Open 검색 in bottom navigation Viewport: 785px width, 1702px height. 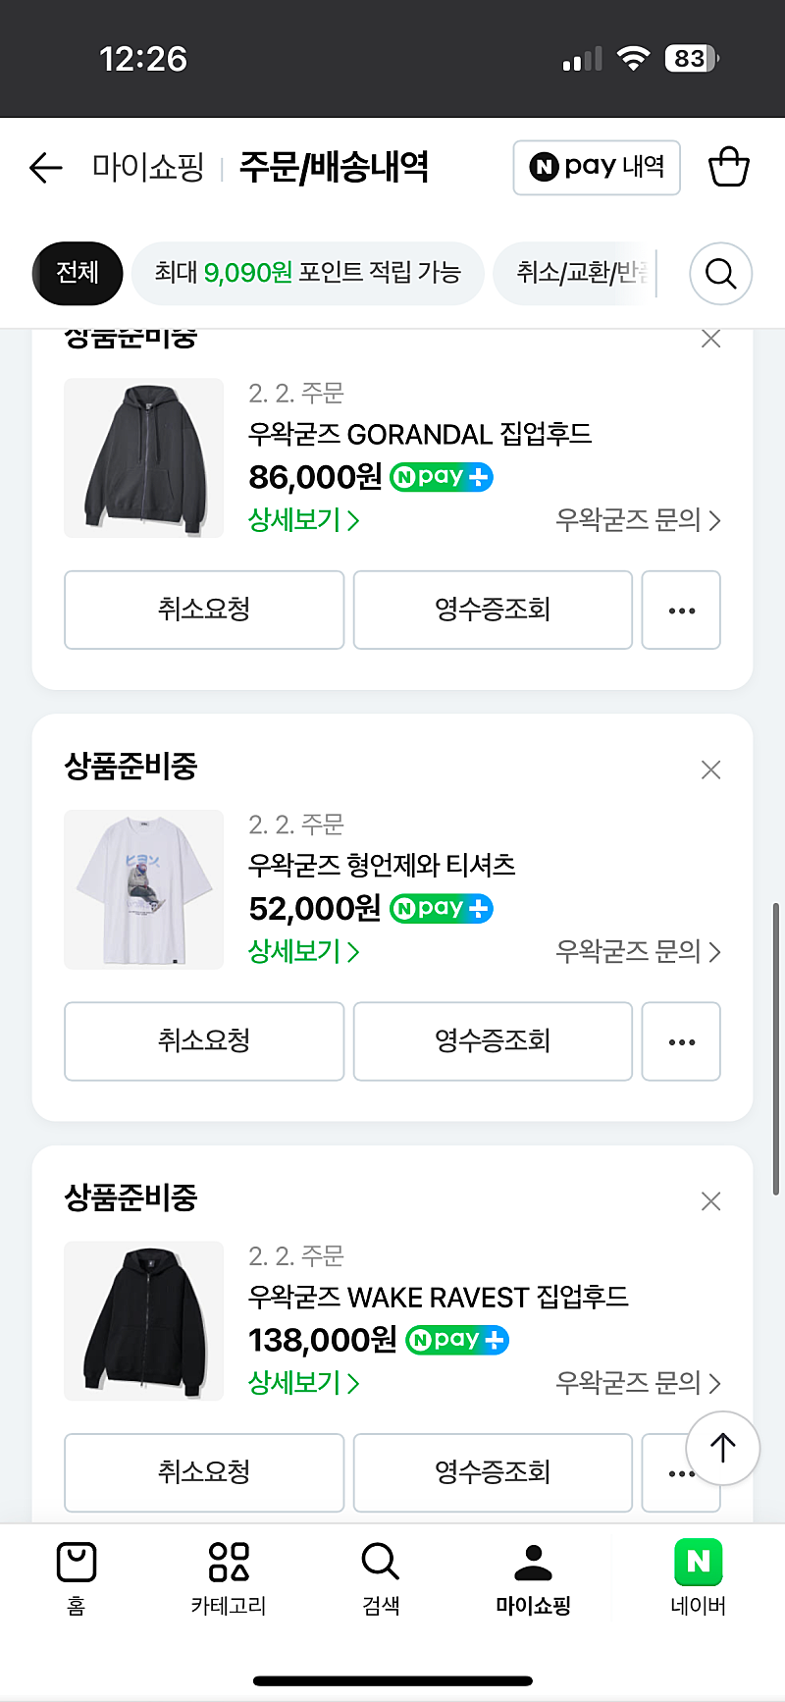coord(381,1577)
